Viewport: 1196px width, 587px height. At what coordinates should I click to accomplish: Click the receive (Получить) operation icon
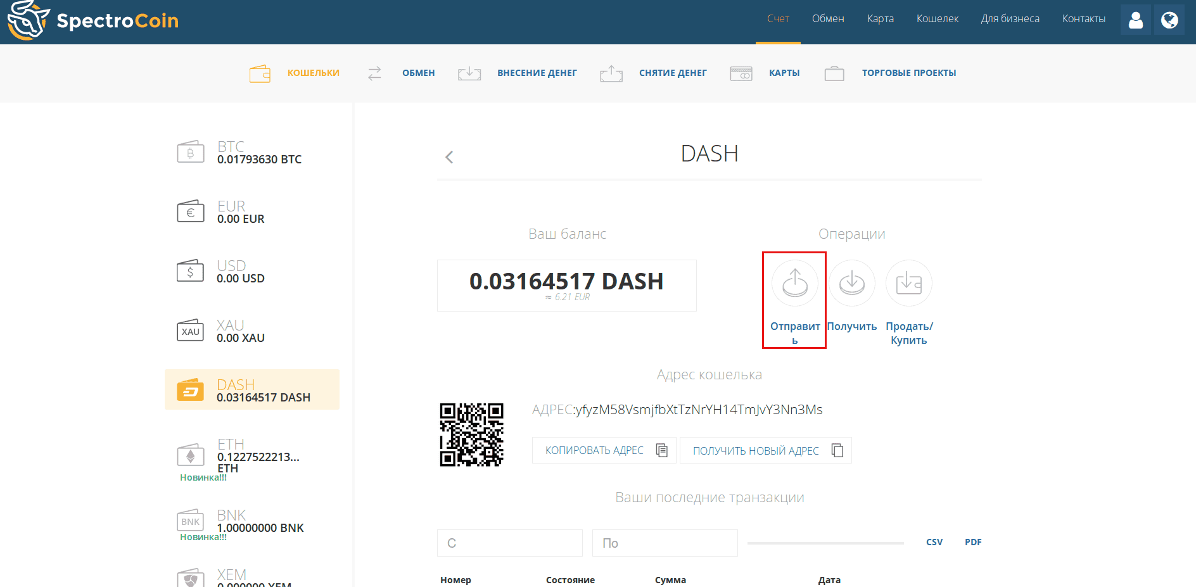click(x=852, y=283)
